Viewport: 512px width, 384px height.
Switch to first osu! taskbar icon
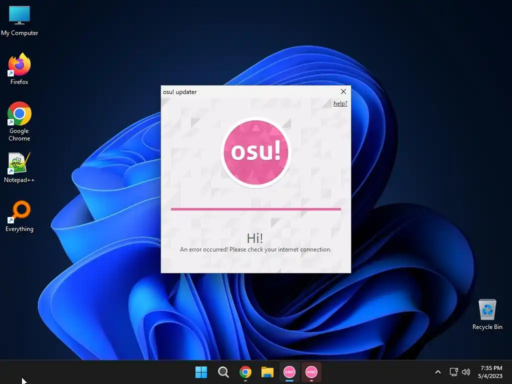(x=289, y=372)
